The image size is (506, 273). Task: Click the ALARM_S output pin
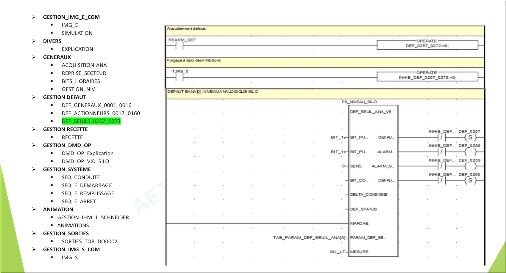coord(383,166)
